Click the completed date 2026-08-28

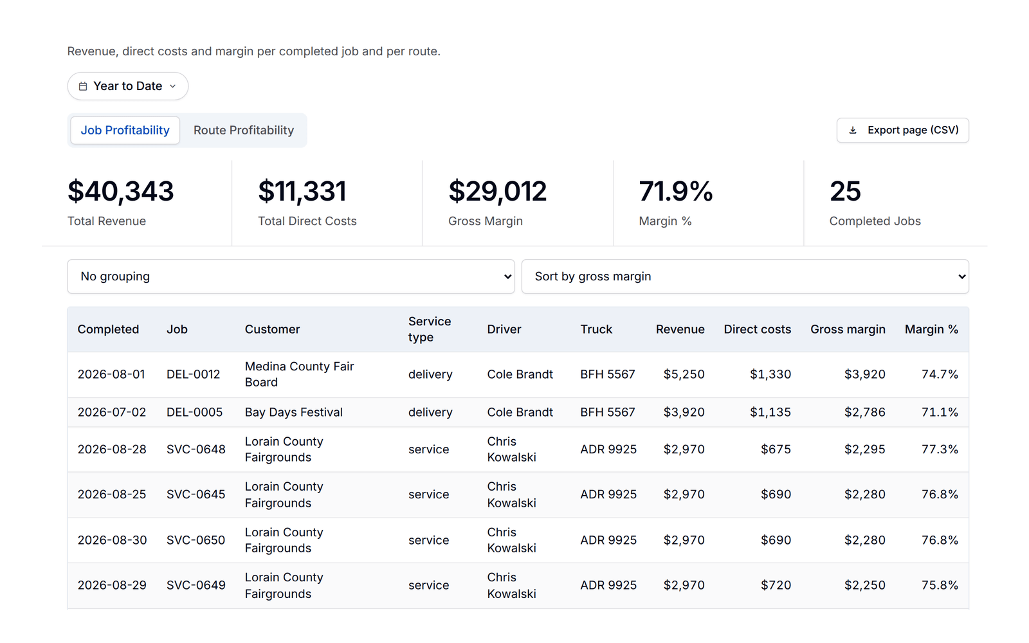[x=112, y=449]
